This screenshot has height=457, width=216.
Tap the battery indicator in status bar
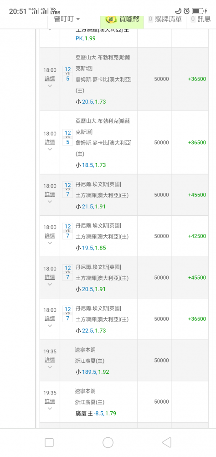coord(199,11)
